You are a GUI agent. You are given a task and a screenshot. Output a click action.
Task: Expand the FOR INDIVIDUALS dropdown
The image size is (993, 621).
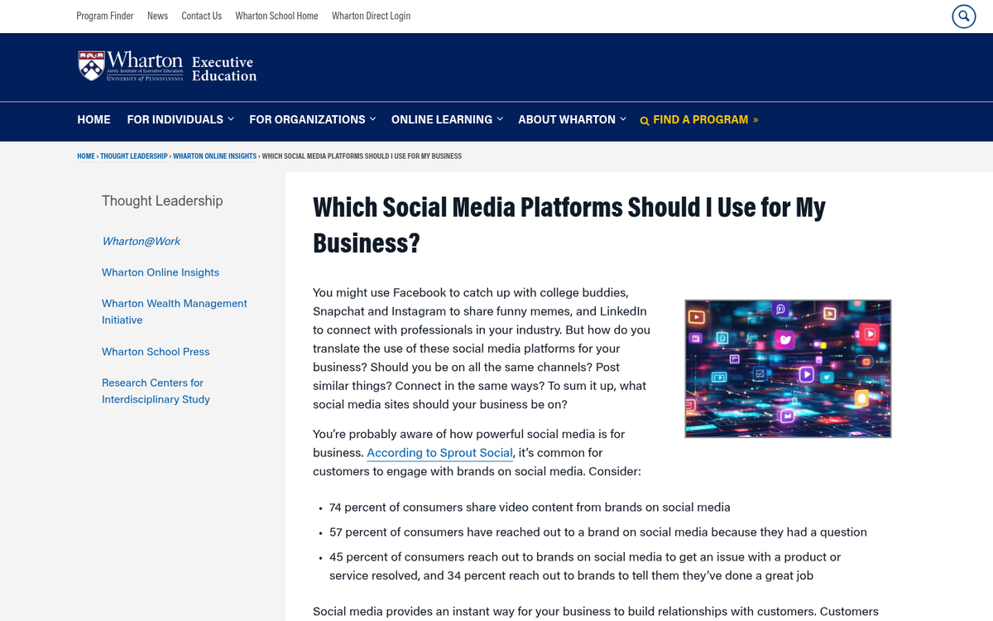231,119
